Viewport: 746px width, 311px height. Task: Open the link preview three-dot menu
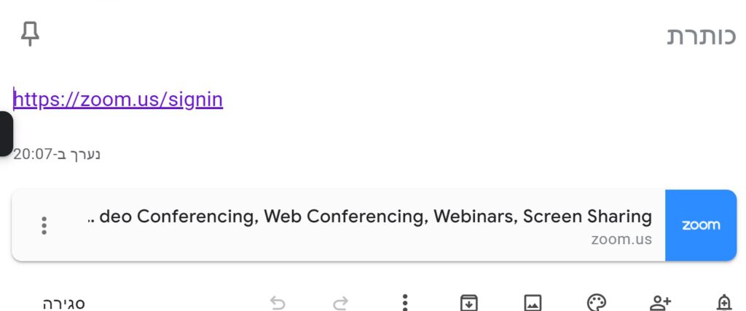click(44, 225)
